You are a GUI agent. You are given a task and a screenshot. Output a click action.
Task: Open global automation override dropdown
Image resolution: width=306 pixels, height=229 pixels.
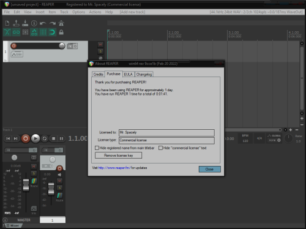tap(274, 138)
